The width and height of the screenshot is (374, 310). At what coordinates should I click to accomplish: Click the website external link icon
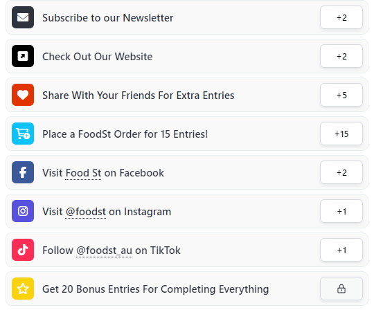[23, 56]
